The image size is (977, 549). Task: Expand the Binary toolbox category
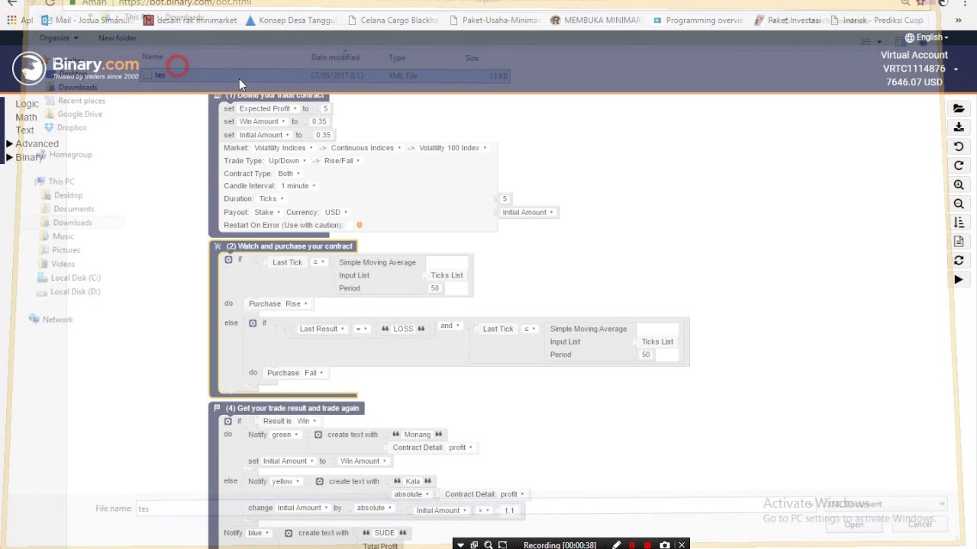click(24, 157)
